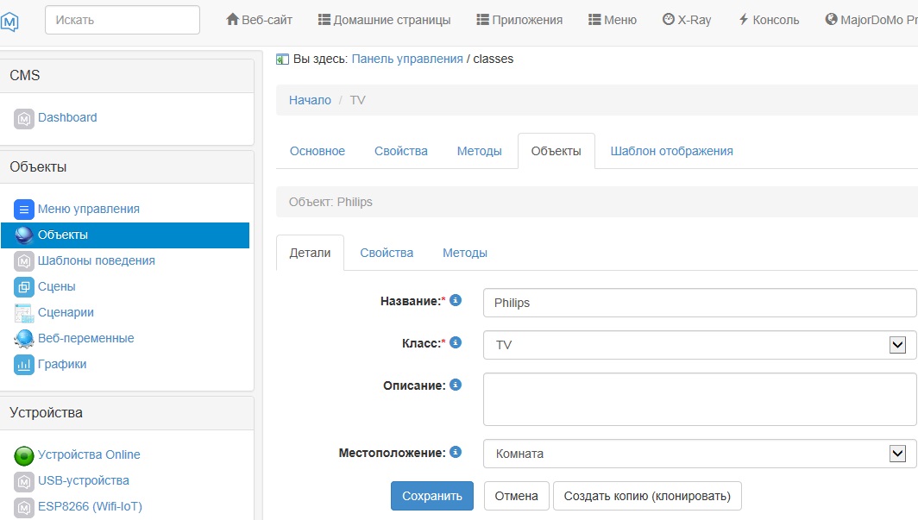This screenshot has height=520, width=918.
Task: Click the Сценарии sidebar icon
Action: coord(24,313)
